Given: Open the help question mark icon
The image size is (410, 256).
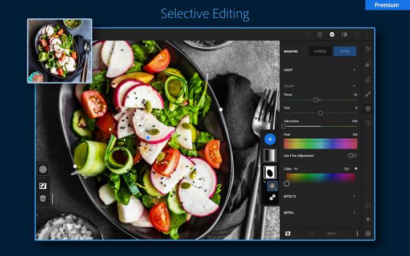Looking at the screenshot, I should [319, 35].
